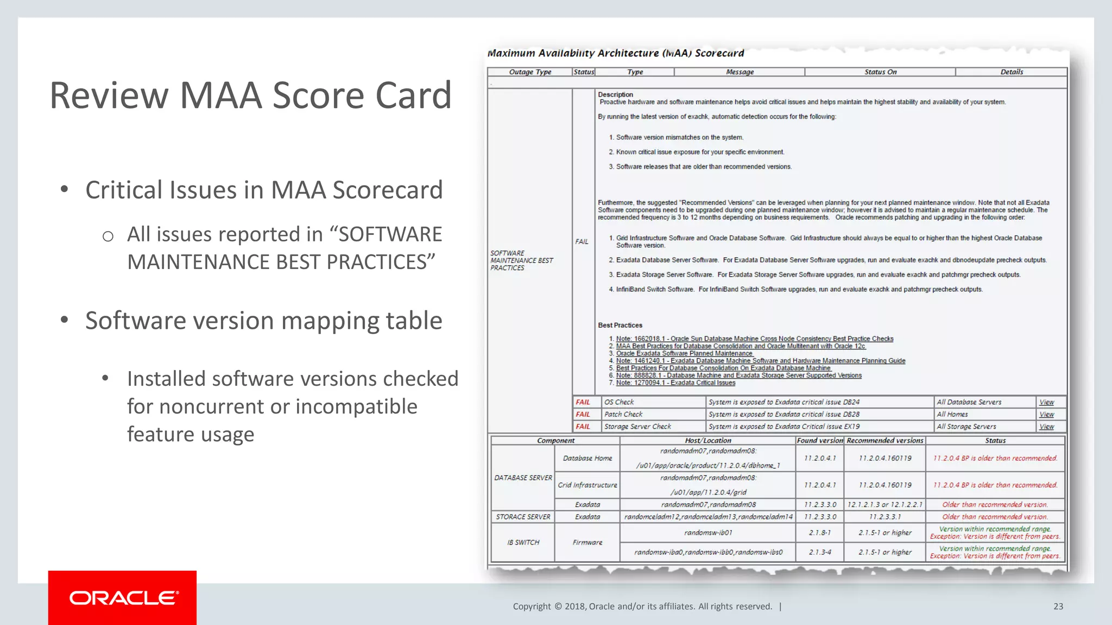Click the Review MAA Score Card title
Image resolution: width=1112 pixels, height=625 pixels.
(250, 95)
